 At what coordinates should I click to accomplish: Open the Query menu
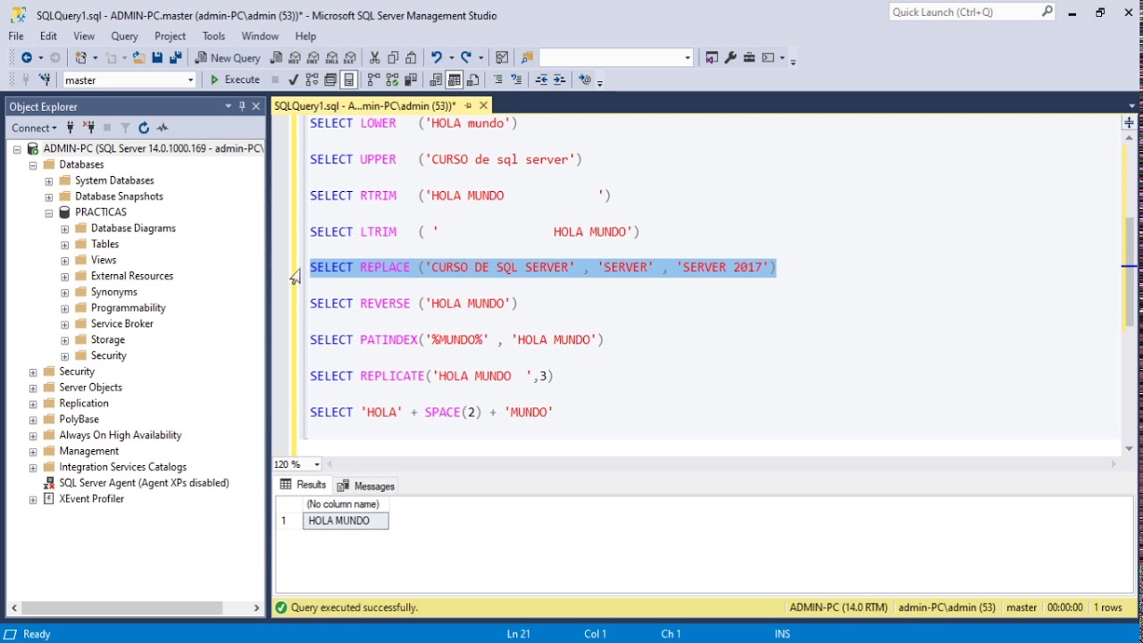pos(124,36)
